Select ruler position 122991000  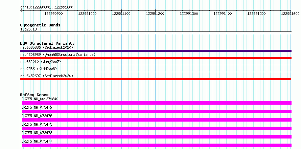click(x=87, y=14)
